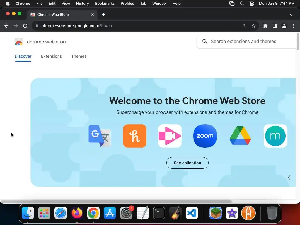Open the Profiles menu

click(127, 4)
